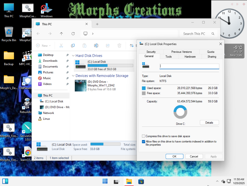The height and width of the screenshot is (186, 247).
Task: Click the taskbar clock showing 11:50 AM
Action: 239,181
